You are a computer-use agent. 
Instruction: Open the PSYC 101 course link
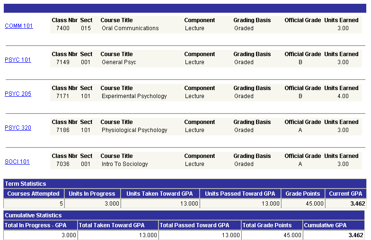point(18,60)
